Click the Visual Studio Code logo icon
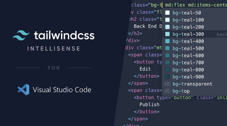The height and width of the screenshot is (126, 227). click(x=24, y=90)
